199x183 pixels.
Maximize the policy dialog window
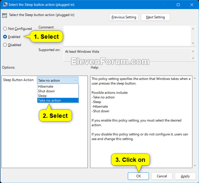click(178, 5)
